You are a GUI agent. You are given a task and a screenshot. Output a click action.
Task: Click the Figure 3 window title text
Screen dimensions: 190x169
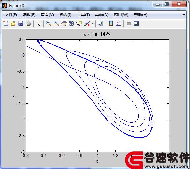coord(16,6)
